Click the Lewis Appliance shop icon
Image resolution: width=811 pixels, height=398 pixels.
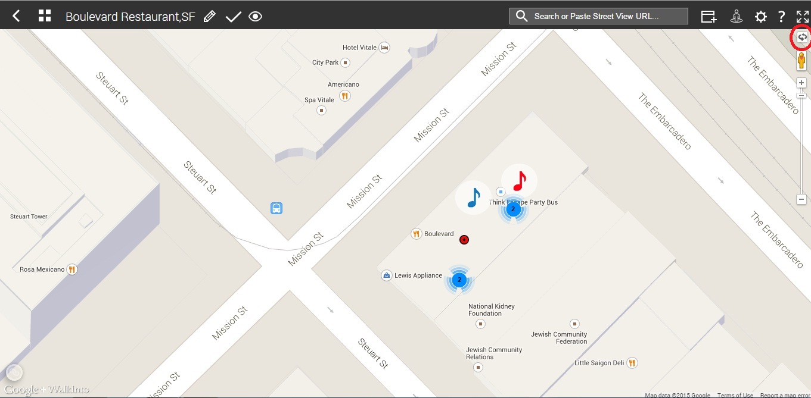[387, 275]
